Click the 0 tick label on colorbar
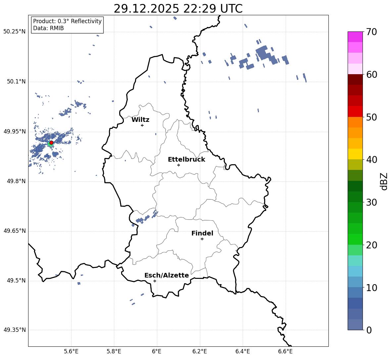This screenshot has height=358, width=392. click(369, 330)
